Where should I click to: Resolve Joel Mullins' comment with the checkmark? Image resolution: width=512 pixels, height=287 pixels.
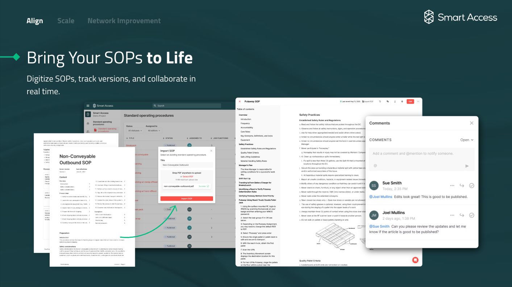coord(471,215)
